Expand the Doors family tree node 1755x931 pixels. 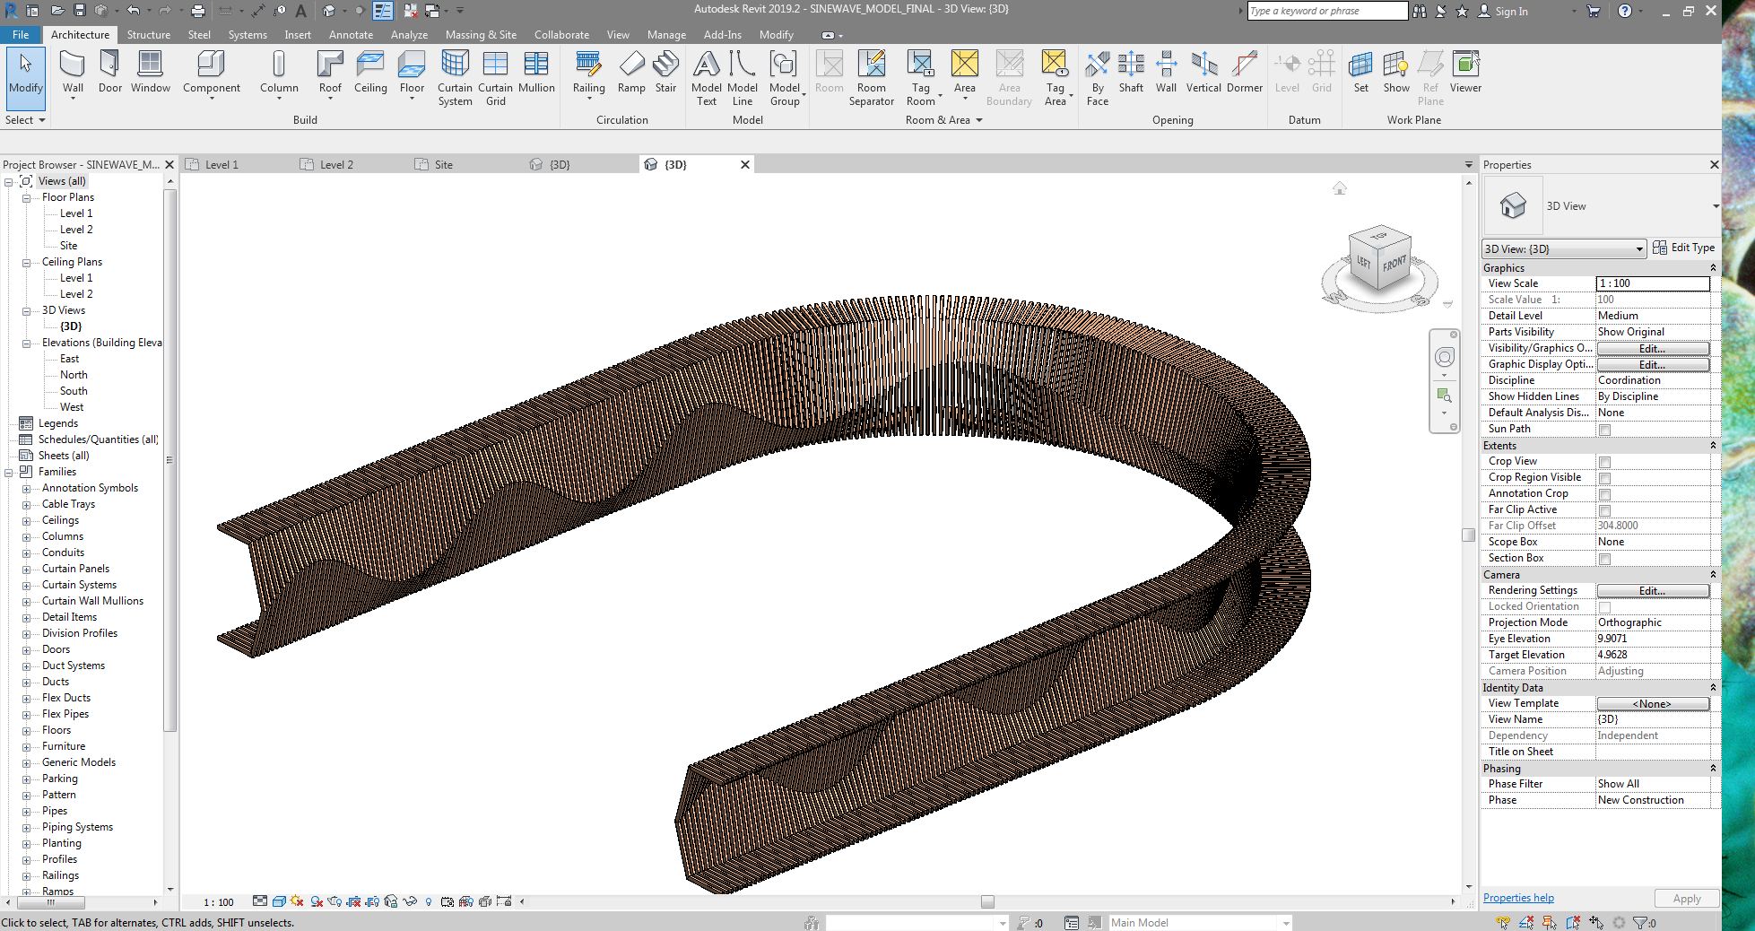click(26, 649)
